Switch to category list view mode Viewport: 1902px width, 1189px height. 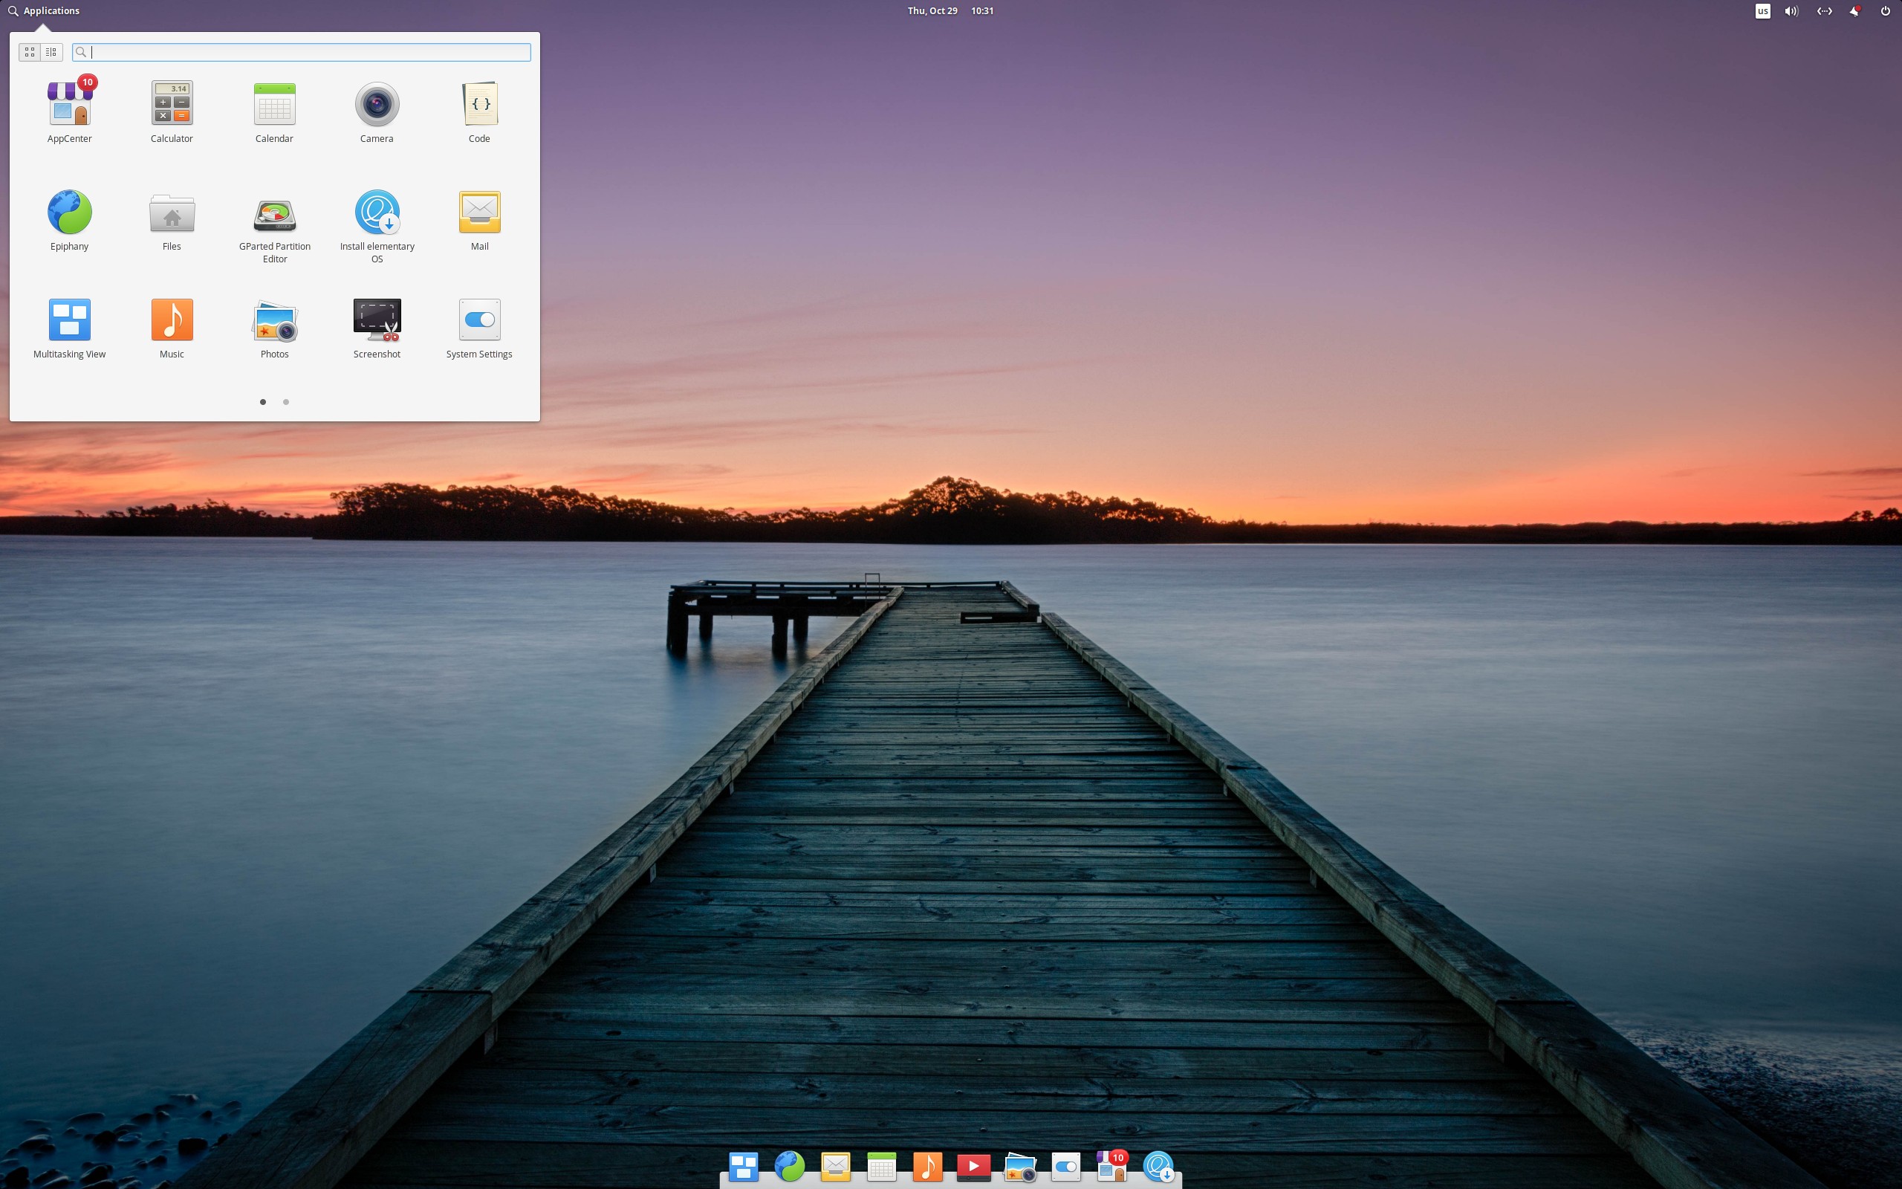coord(51,52)
